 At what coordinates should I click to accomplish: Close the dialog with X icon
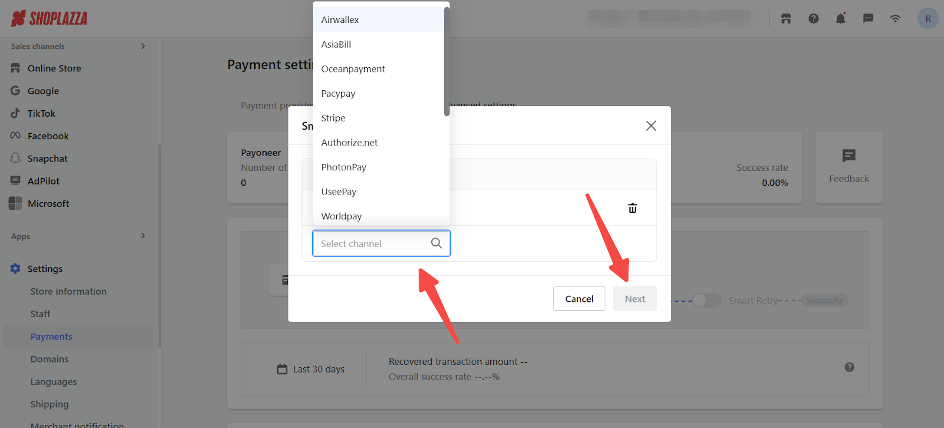pos(651,126)
